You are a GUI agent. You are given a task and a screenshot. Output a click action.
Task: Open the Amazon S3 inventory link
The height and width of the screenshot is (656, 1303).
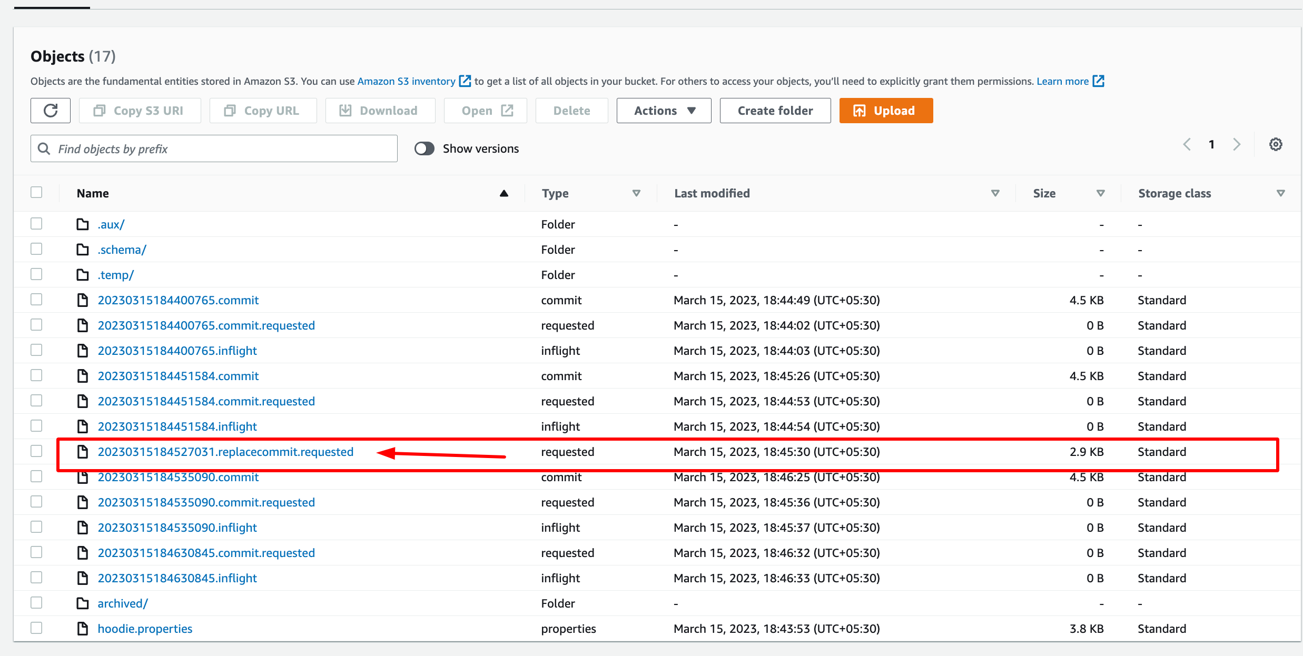coord(406,81)
